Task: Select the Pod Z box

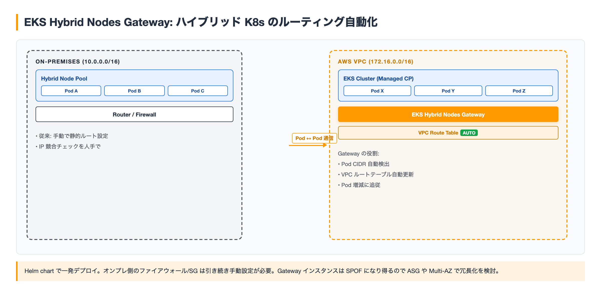Action: coord(519,91)
